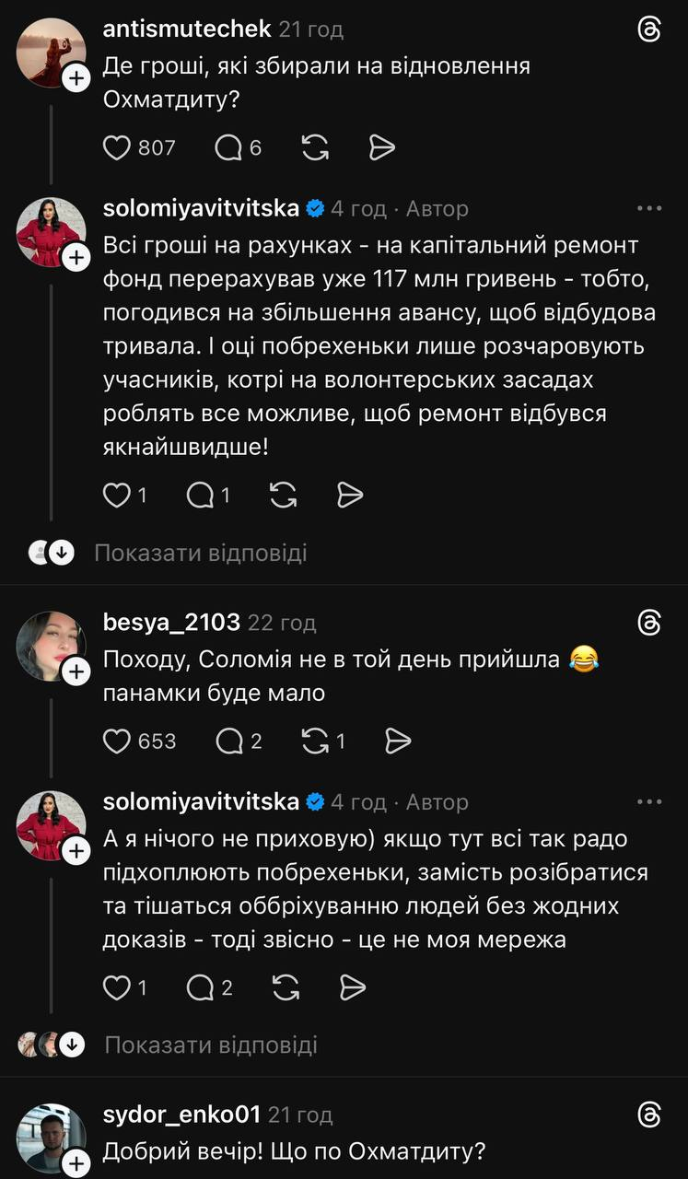Share antismutechek's comment via send icon
The height and width of the screenshot is (1179, 688).
coord(381,147)
